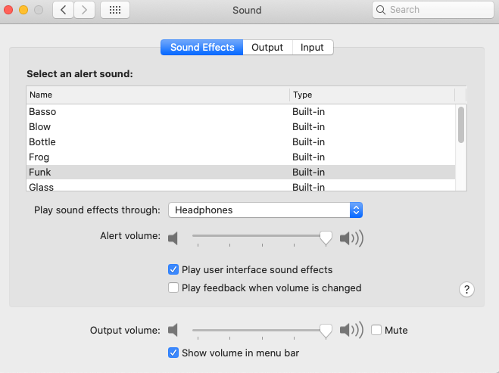The image size is (499, 373).
Task: Open the Show All preferences grid
Action: [114, 10]
